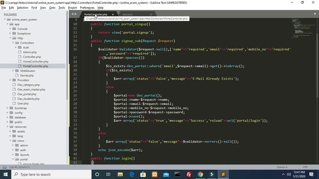
Task: Expand the layouts folder
Action: [13, 155]
